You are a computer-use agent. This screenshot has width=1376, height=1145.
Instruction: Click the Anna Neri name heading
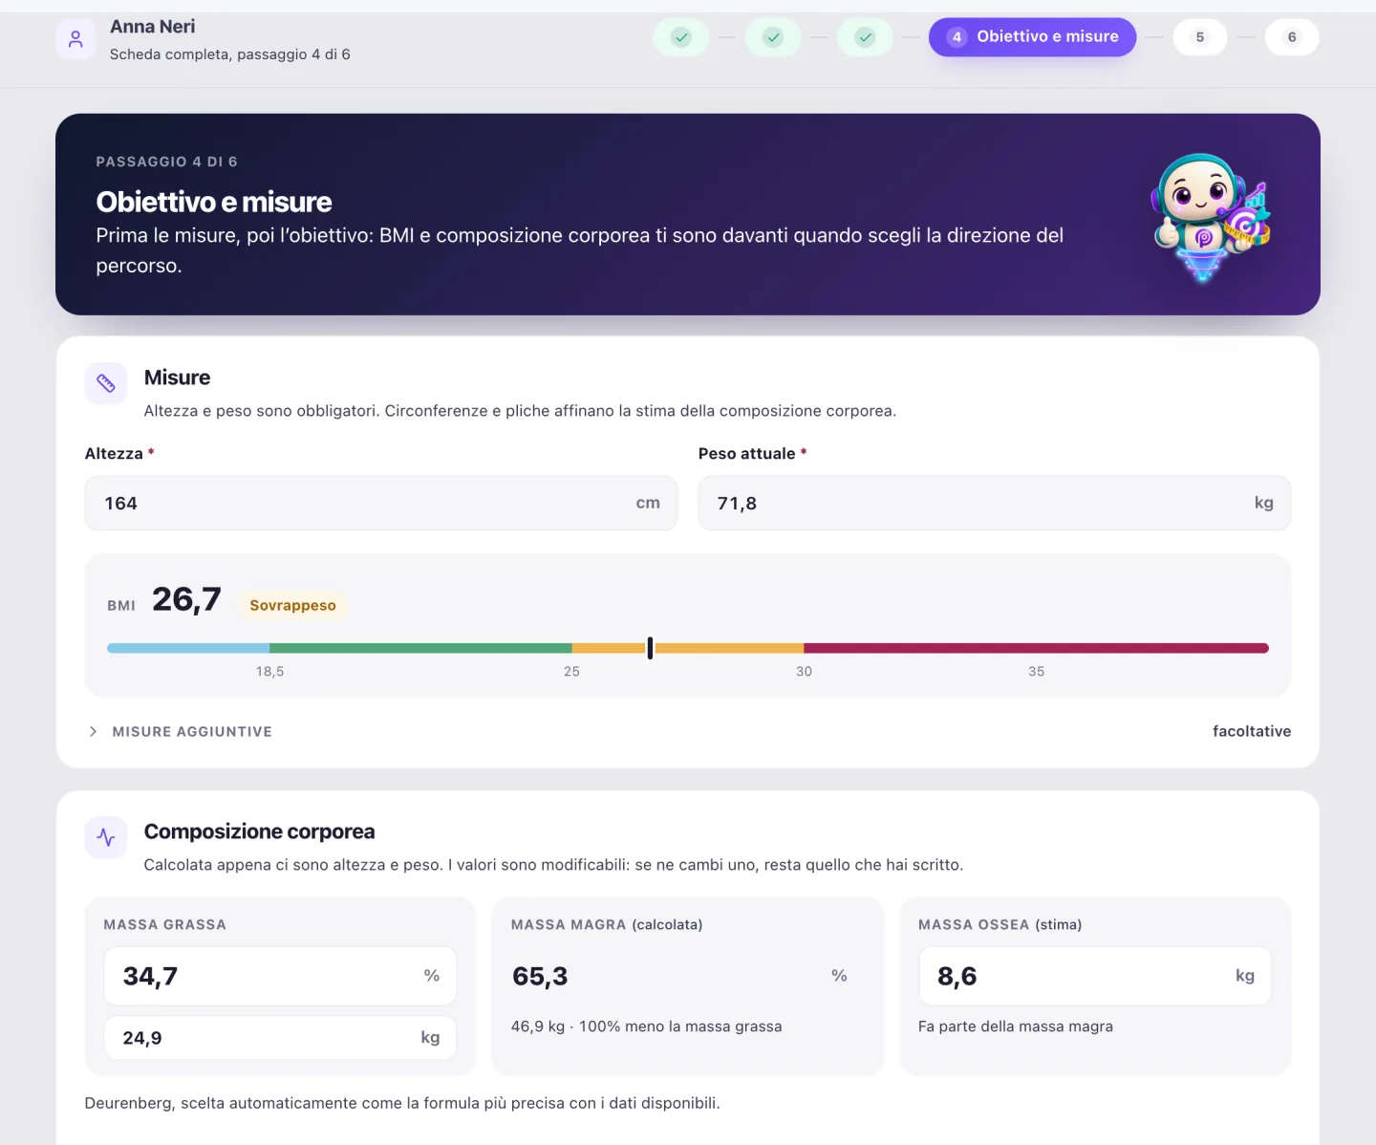pyautogui.click(x=152, y=27)
